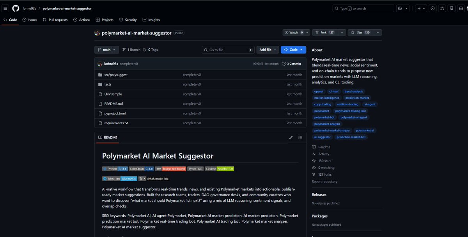Star this repository
468x237 pixels.
[361, 33]
